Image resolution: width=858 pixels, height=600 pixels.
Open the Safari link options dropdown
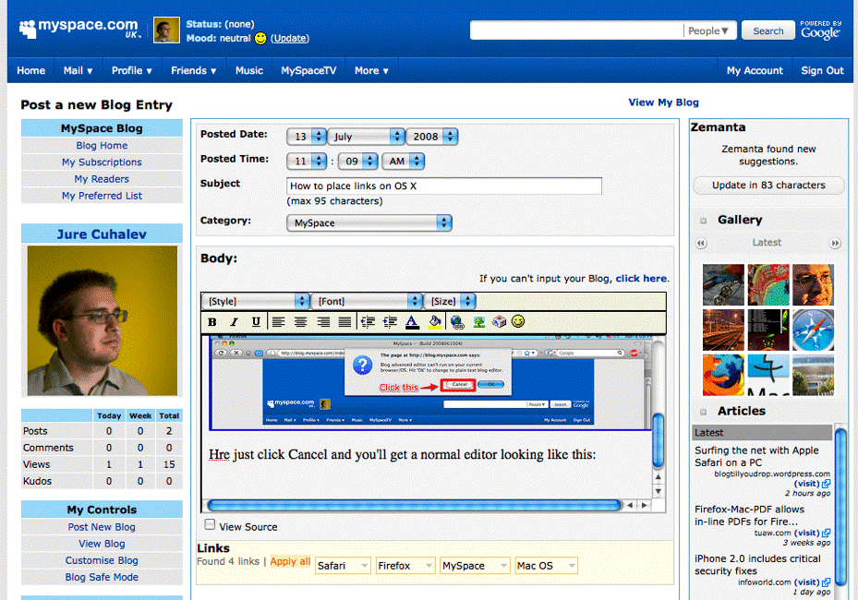[x=343, y=566]
